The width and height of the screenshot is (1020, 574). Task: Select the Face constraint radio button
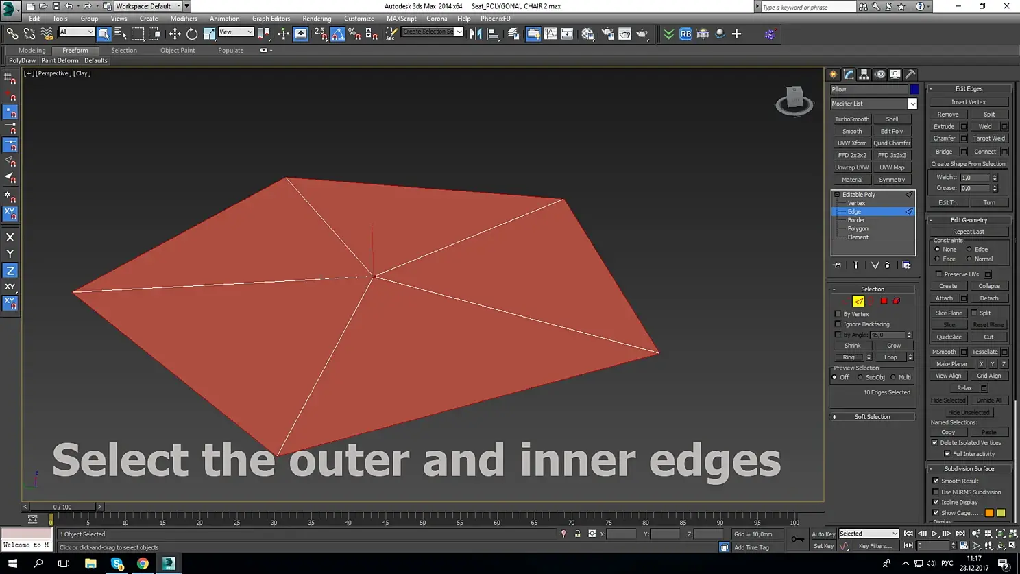pos(937,259)
